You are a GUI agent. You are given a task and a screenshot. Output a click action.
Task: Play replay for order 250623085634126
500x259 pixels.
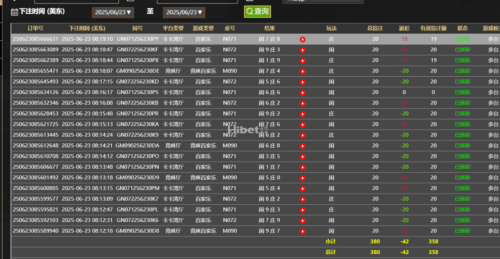click(x=302, y=92)
